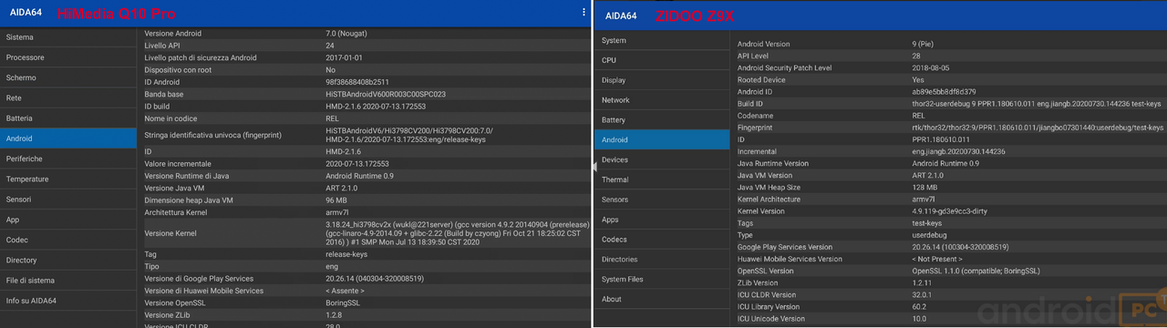
Task: Click the Livello API row
Action: pyautogui.click(x=365, y=46)
